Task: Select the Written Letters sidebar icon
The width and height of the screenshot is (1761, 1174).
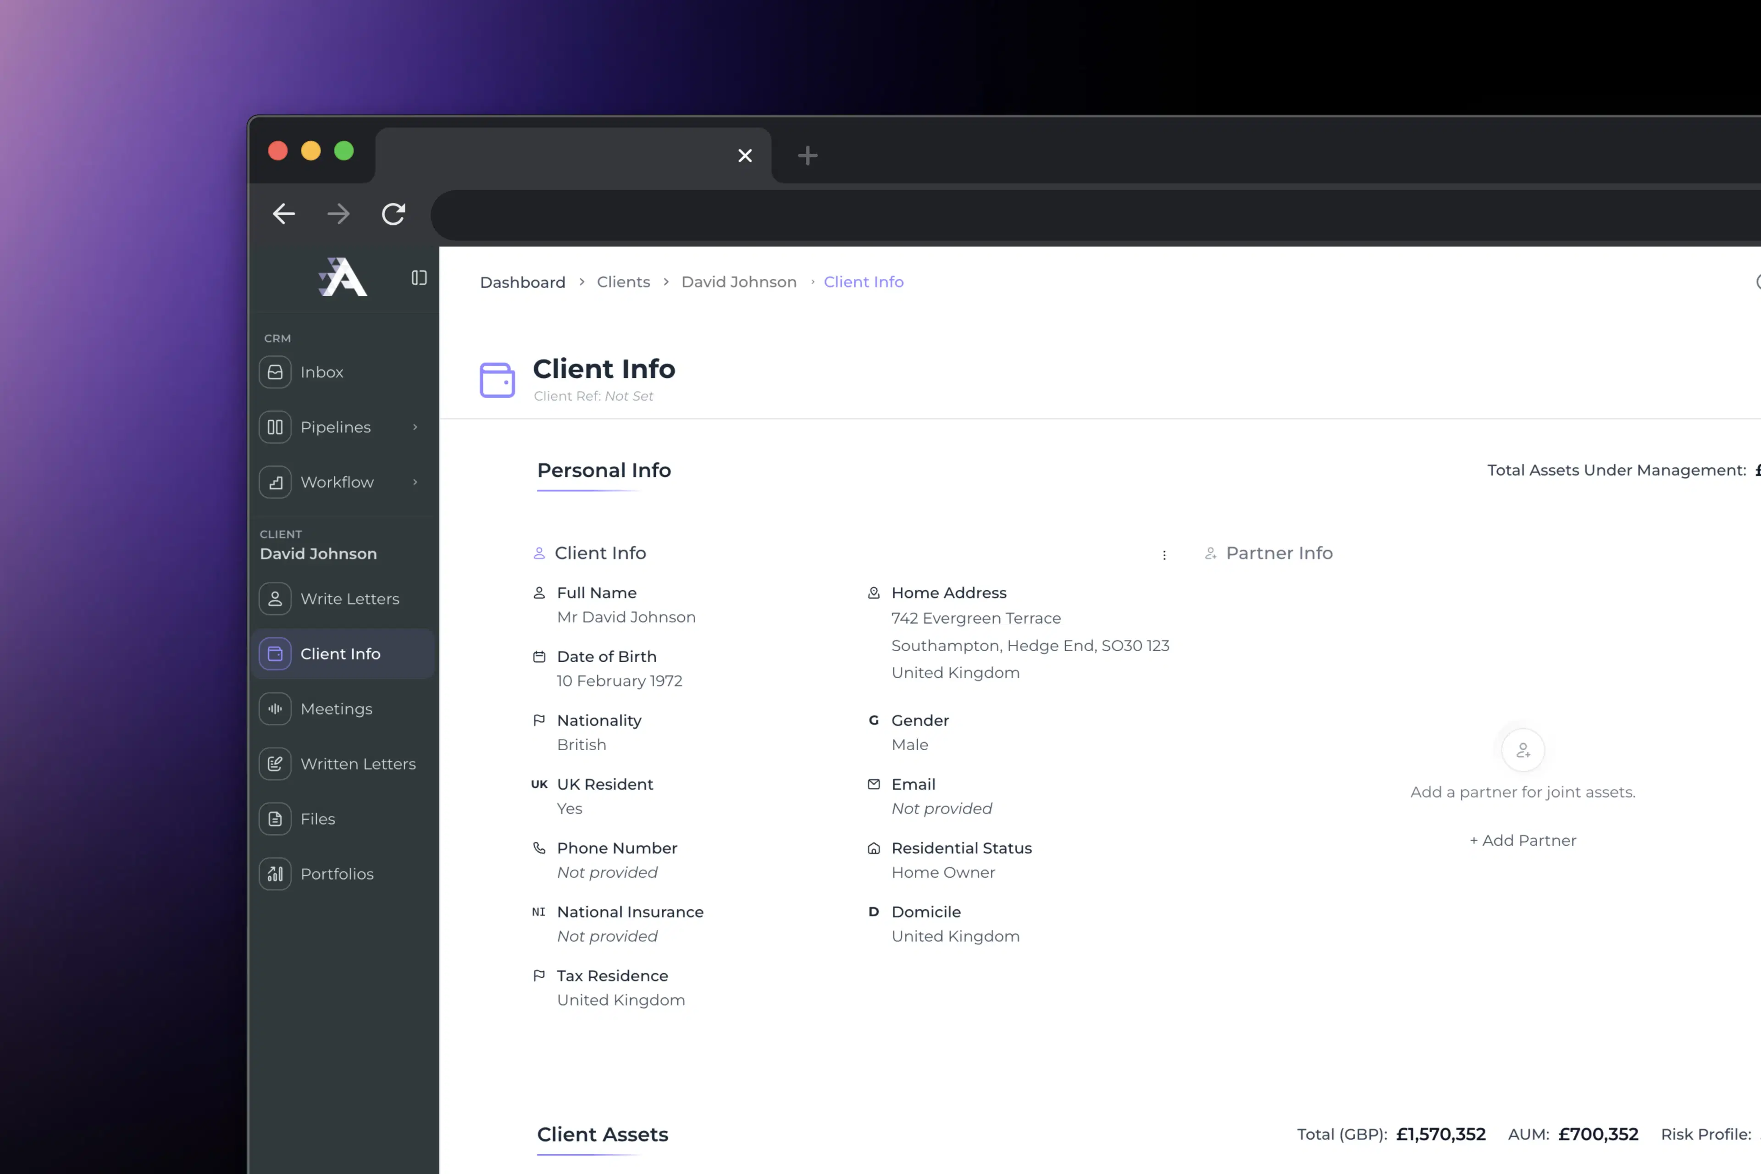Action: 275,764
